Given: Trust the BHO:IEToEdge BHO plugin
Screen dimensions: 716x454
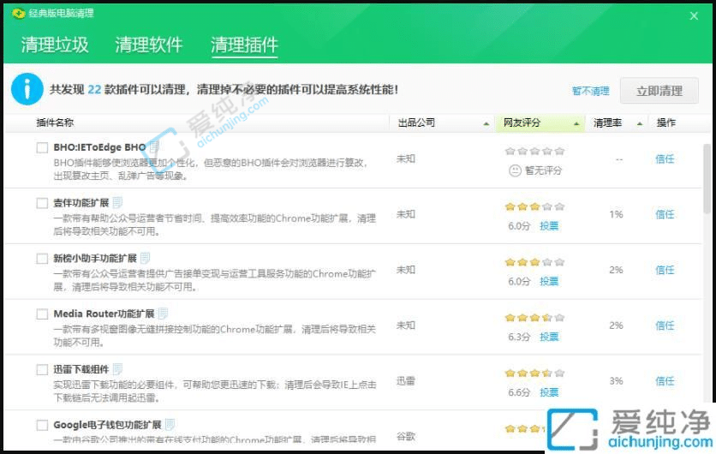Looking at the screenshot, I should [665, 159].
